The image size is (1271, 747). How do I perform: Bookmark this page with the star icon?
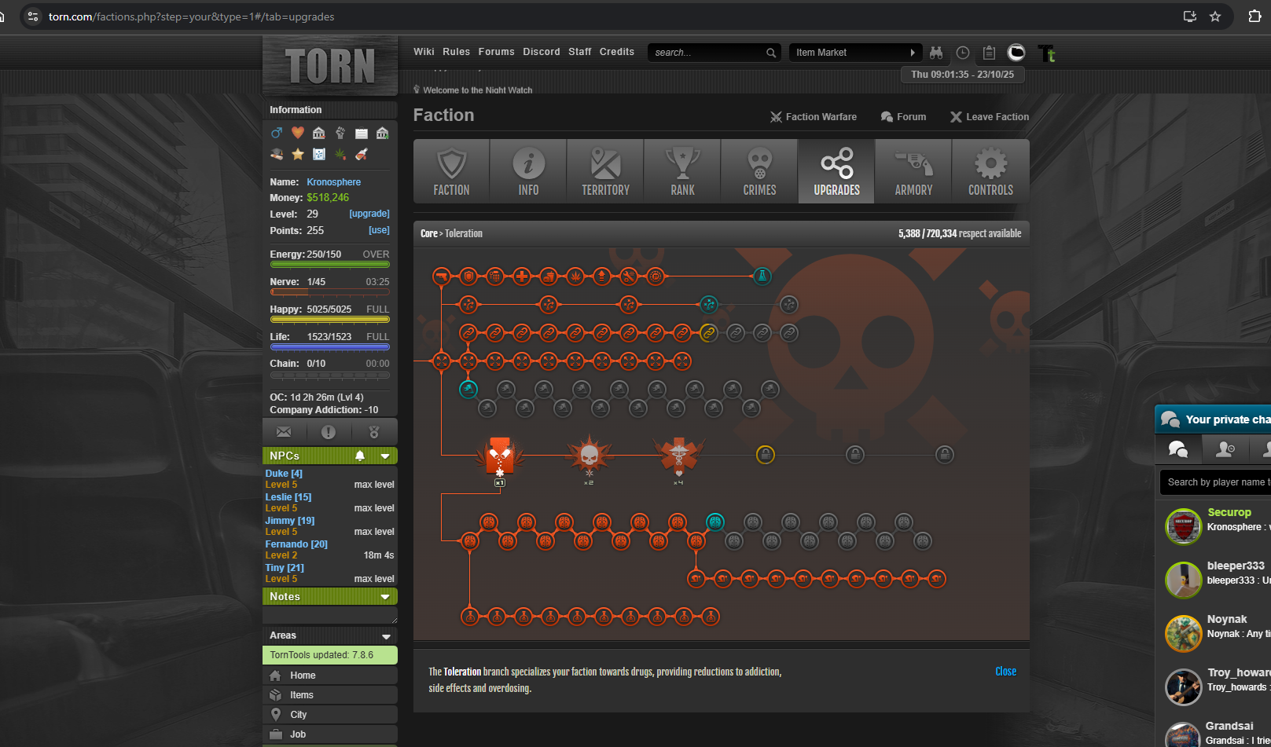pos(1215,16)
